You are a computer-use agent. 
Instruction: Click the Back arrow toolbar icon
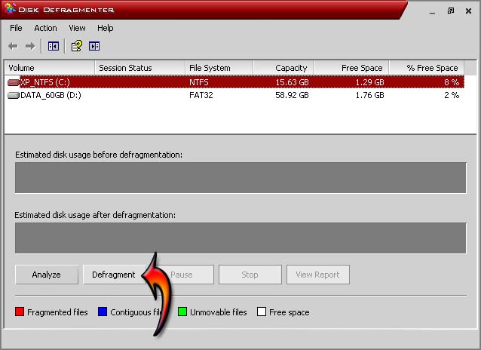pyautogui.click(x=13, y=46)
